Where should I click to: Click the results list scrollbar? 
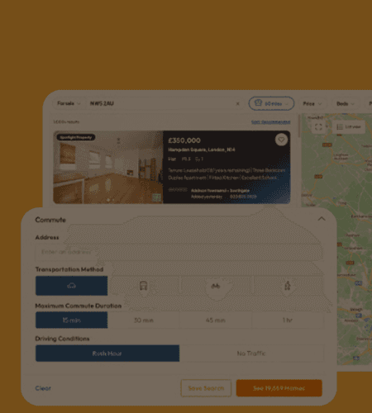coord(299,126)
